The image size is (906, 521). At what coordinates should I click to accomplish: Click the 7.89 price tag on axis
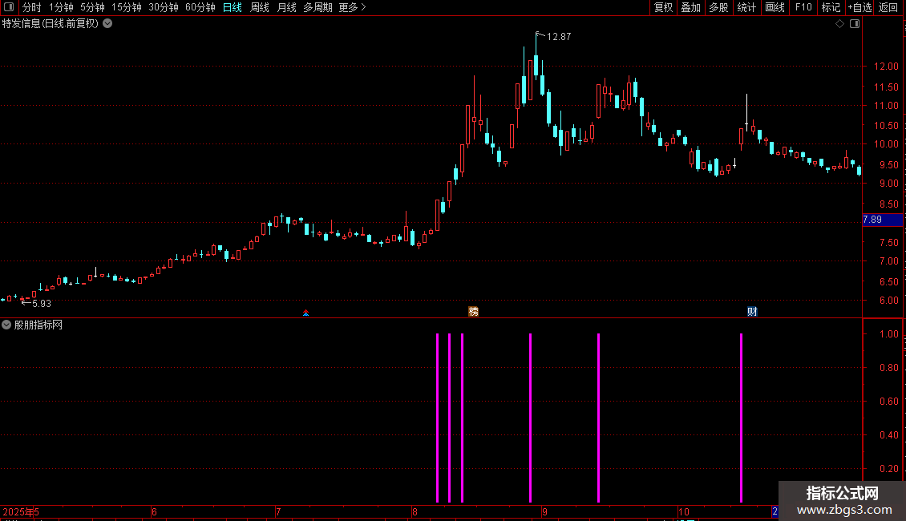882,220
